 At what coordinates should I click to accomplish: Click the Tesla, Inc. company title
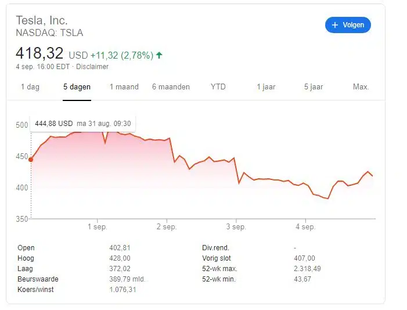click(42, 20)
